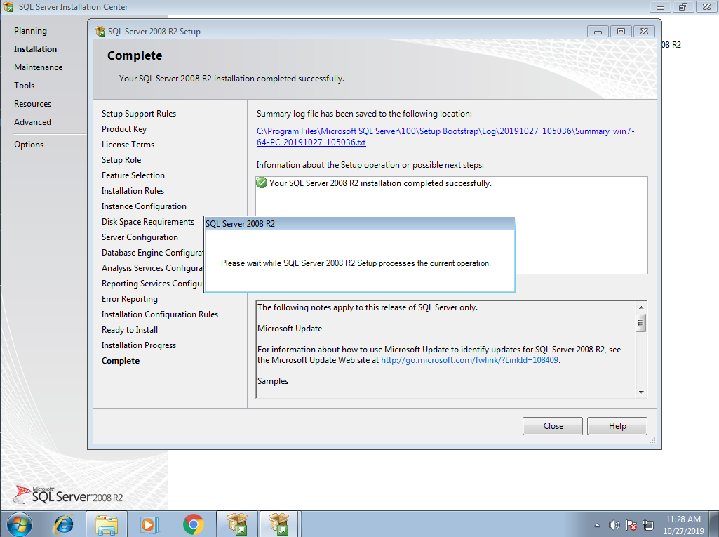Click SQL Server 2008 R2 Setup title icon

[x=100, y=31]
